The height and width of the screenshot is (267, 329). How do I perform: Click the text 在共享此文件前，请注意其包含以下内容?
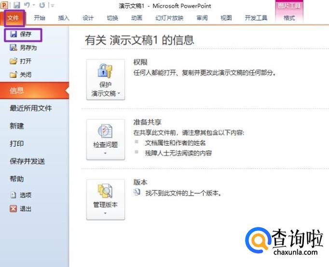[x=189, y=133]
